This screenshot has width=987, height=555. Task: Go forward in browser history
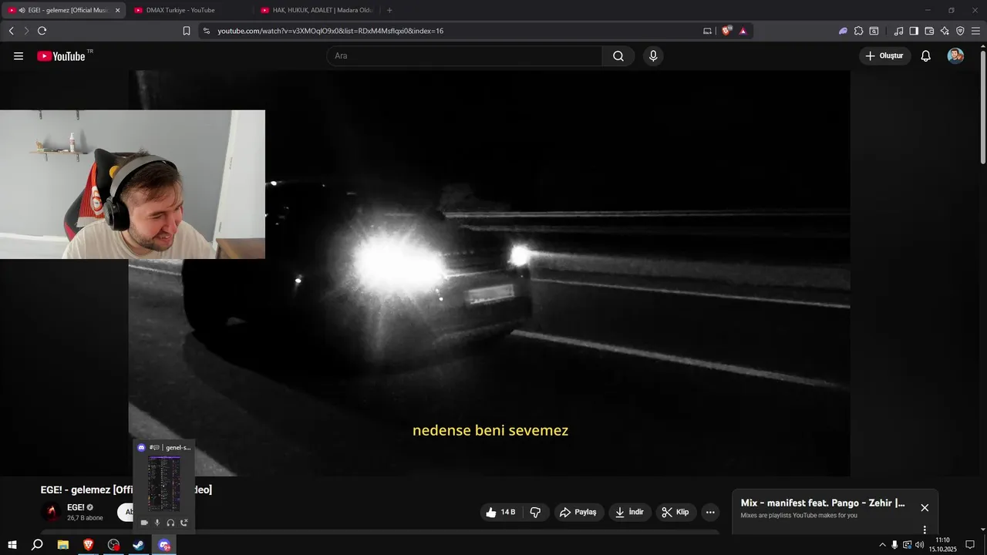tap(26, 31)
